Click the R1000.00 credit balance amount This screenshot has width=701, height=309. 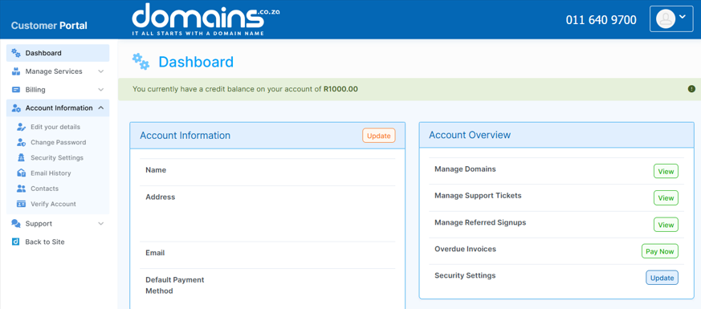pyautogui.click(x=340, y=89)
